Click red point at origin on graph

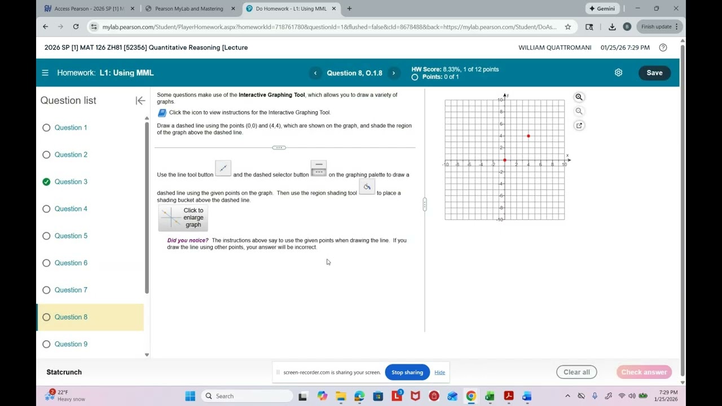click(x=505, y=160)
